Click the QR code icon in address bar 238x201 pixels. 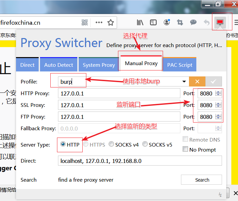point(85,22)
